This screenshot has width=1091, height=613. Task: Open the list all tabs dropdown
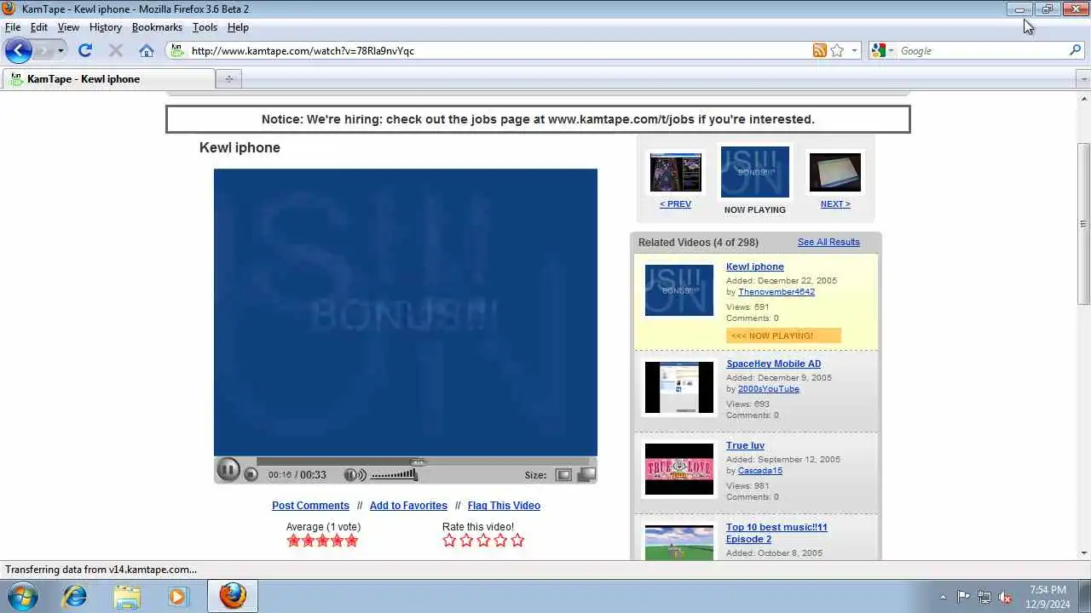pyautogui.click(x=1083, y=79)
